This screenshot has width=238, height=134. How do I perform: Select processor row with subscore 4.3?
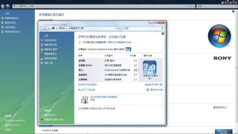(108, 61)
